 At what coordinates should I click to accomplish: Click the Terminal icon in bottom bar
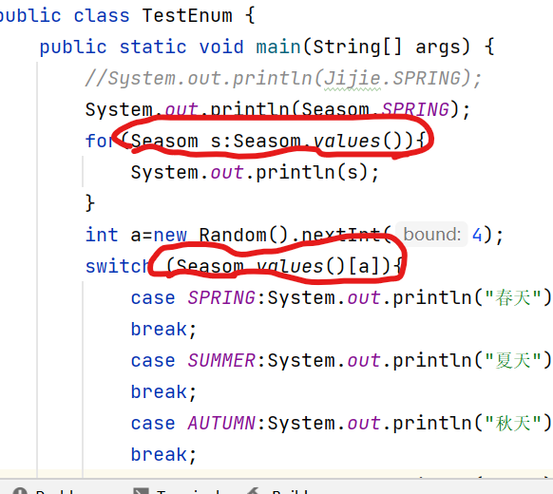(141, 491)
